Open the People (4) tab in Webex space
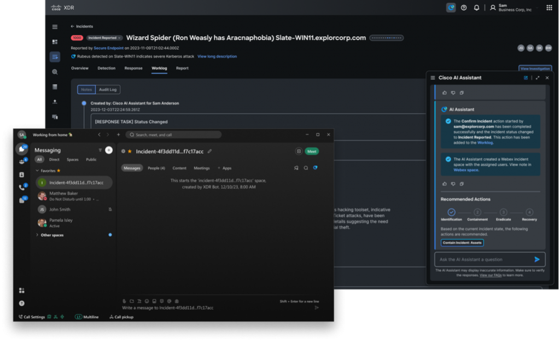560x343 pixels. (x=156, y=168)
